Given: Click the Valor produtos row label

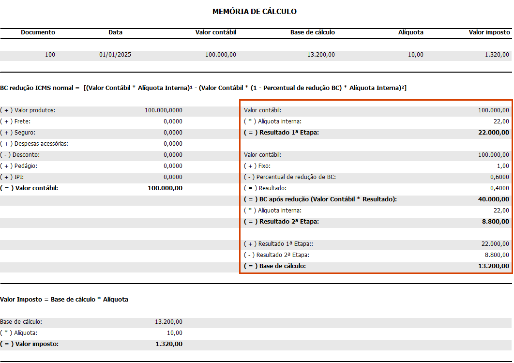Looking at the screenshot, I should point(28,110).
